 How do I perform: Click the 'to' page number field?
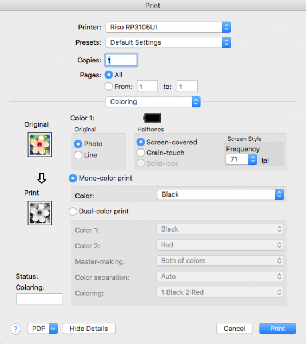187,87
